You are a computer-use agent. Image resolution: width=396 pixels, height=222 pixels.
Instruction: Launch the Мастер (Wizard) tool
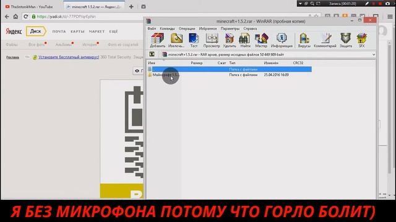(x=261, y=40)
